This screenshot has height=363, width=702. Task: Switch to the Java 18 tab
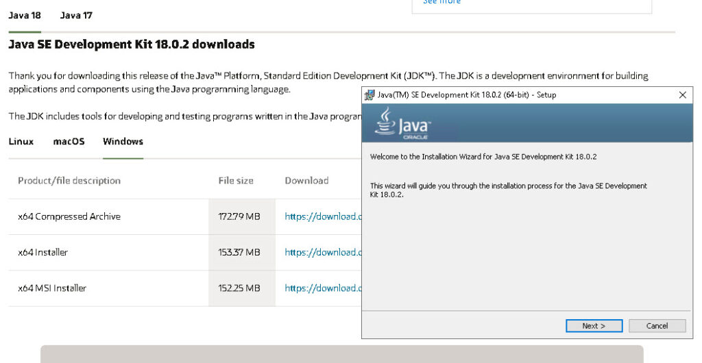[x=25, y=16]
